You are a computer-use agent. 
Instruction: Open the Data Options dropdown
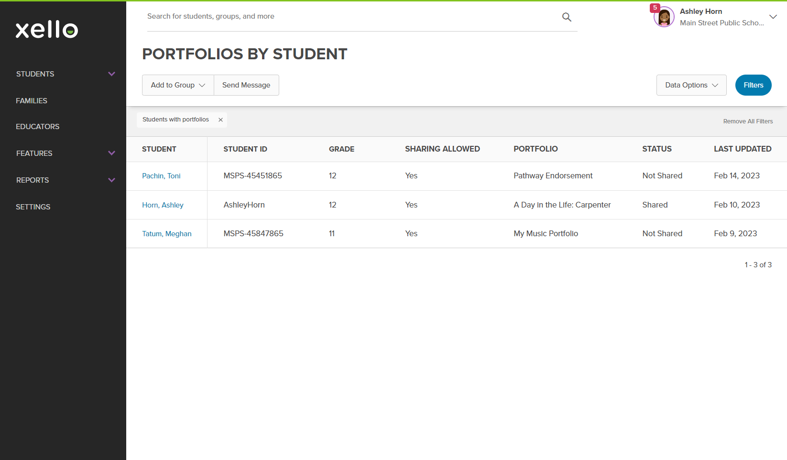(x=691, y=85)
